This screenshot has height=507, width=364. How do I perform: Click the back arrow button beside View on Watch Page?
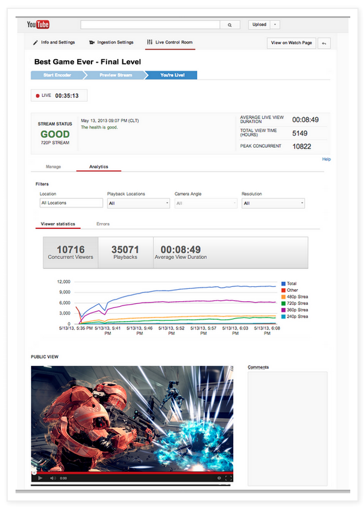click(x=324, y=43)
